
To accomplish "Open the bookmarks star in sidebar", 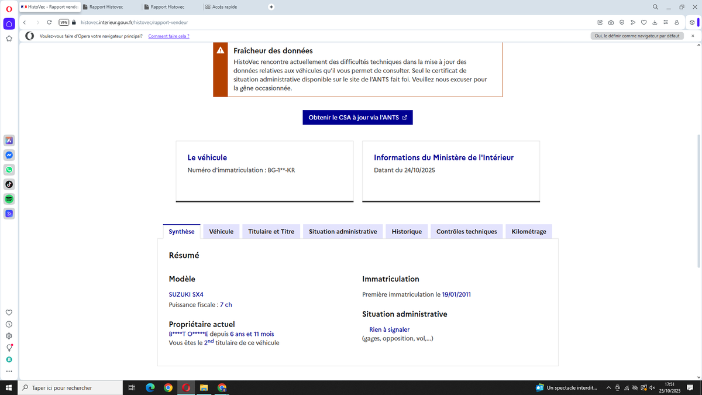I will click(x=9, y=39).
